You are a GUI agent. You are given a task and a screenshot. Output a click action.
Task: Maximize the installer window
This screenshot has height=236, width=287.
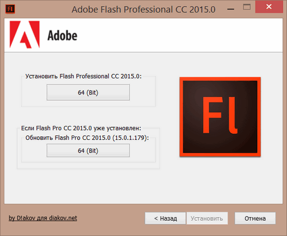[x=247, y=7]
